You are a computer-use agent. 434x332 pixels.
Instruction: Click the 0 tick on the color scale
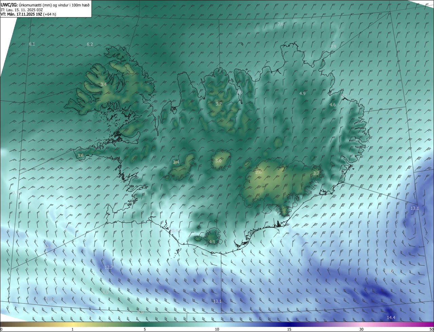pos(1,329)
